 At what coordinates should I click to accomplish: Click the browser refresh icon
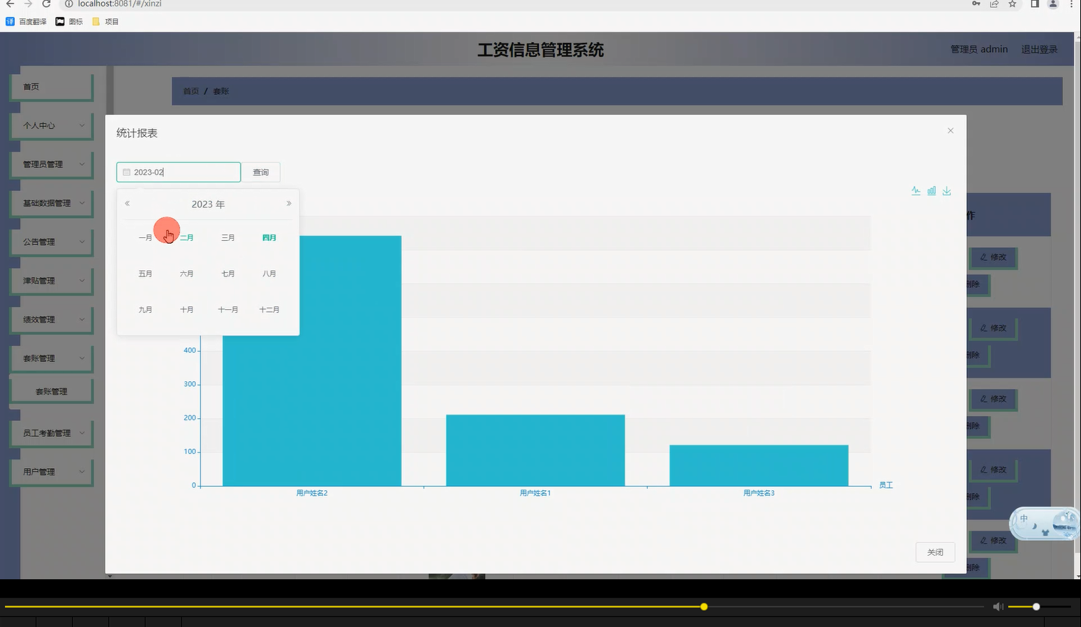point(46,4)
